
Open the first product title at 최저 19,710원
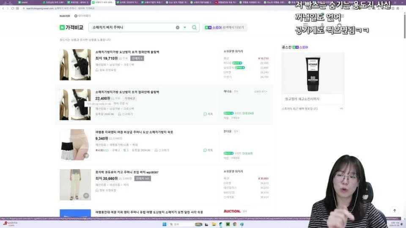tap(127, 52)
